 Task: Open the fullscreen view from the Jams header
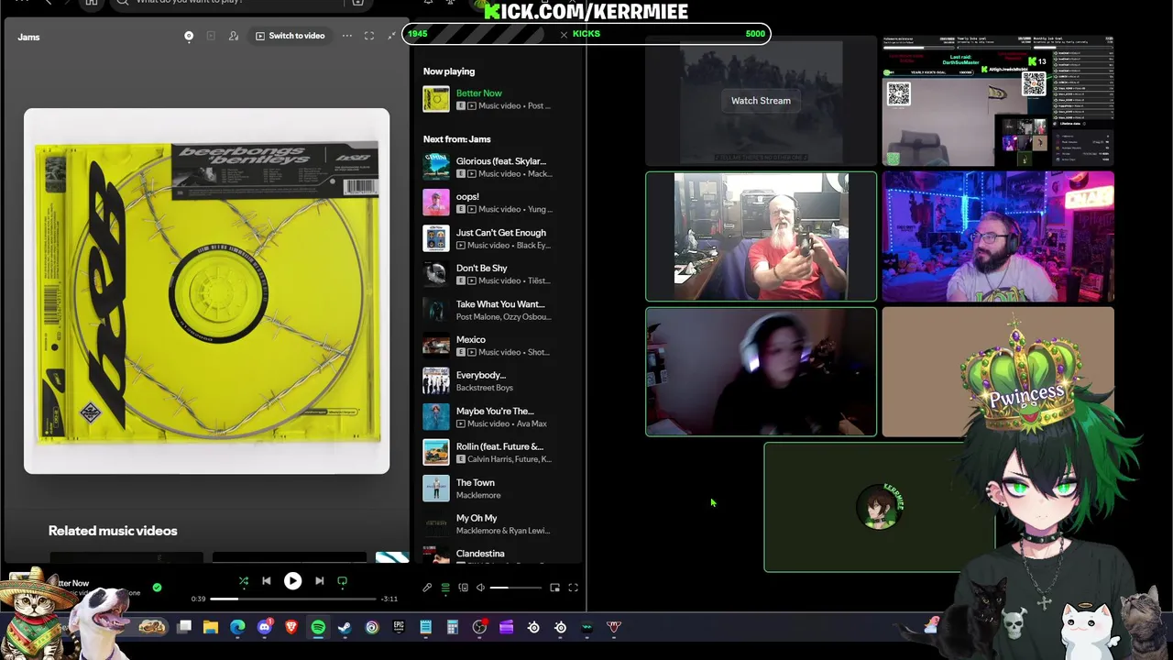pos(369,36)
